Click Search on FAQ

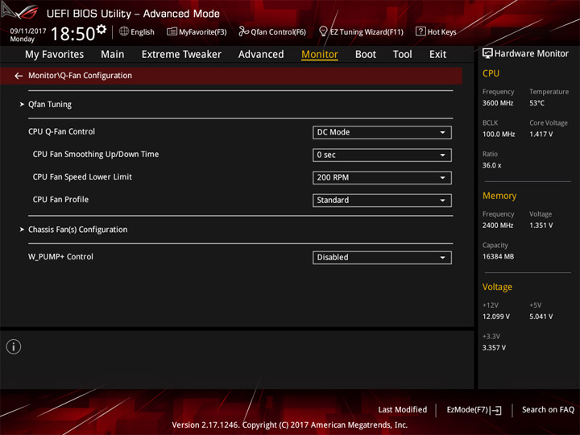click(x=548, y=409)
